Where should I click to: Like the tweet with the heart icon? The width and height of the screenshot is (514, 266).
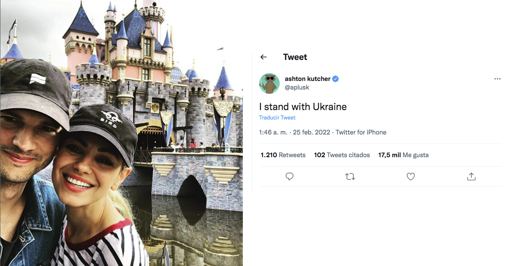(x=411, y=176)
